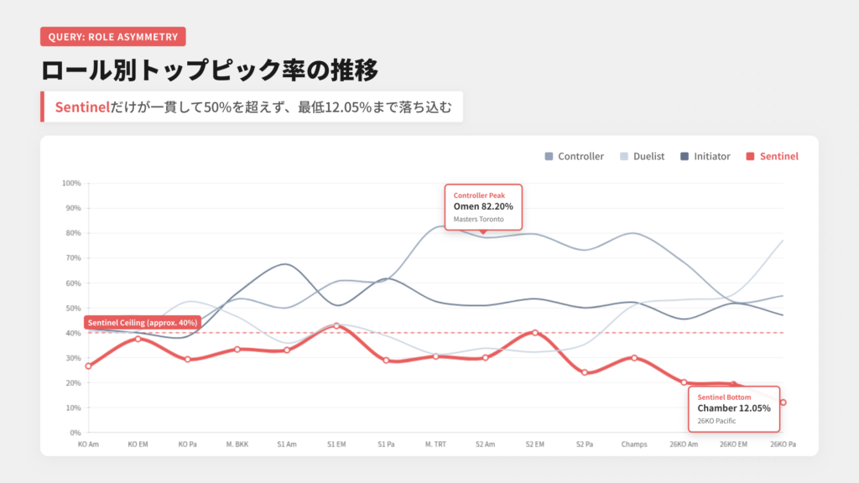Select the Sentinel Bottom Chamber 12.05% callout

pos(734,408)
